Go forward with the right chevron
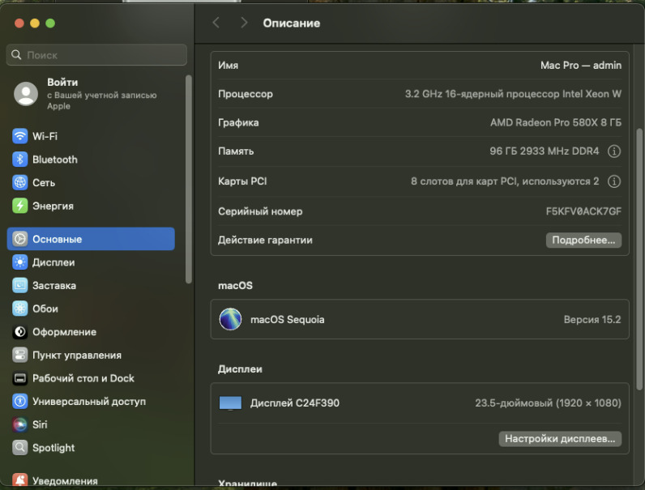This screenshot has height=490, width=645. click(x=244, y=23)
